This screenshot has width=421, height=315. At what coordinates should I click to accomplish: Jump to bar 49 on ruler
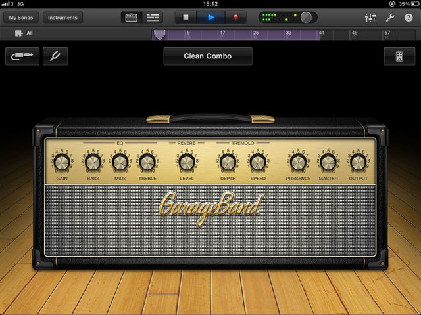[x=355, y=33]
